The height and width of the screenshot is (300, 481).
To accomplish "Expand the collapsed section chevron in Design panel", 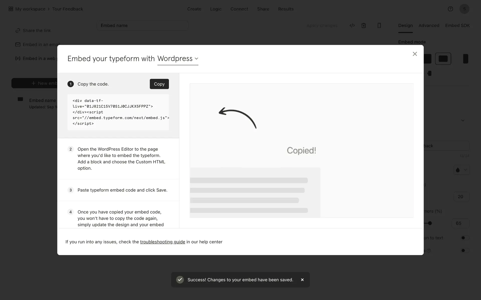I will point(463,120).
